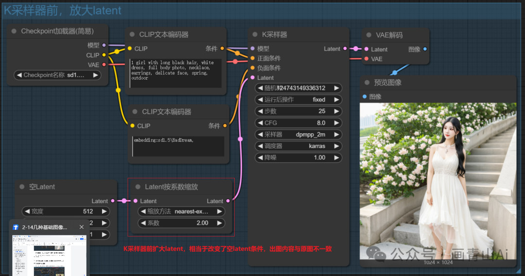Click the 模型 output port on Checkpoint加载器
525x276 pixels.
[104, 45]
